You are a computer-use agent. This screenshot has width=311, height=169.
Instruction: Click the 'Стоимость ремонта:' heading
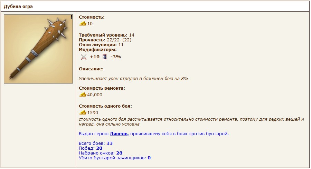point(102,88)
